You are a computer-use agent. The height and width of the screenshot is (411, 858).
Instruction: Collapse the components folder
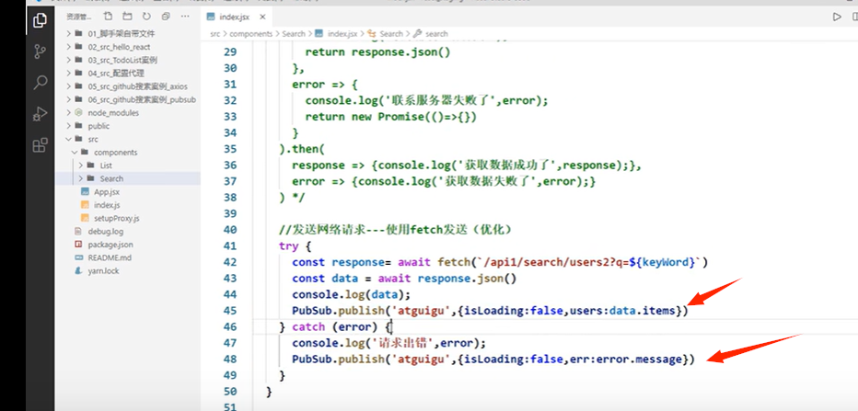75,152
